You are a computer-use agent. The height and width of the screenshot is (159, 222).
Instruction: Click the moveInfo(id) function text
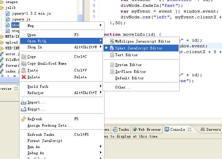(x=139, y=34)
